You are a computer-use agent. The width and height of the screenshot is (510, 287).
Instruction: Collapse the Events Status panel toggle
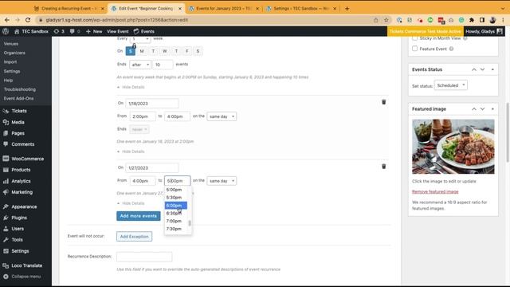[492, 69]
